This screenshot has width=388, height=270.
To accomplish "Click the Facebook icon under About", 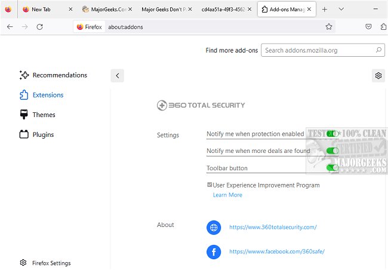I will point(214,252).
